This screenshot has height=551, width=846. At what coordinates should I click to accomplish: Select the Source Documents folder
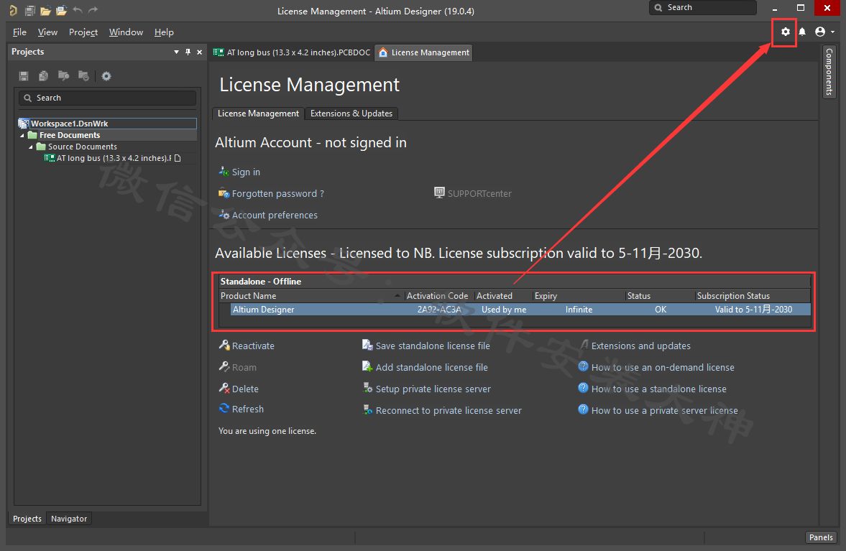[x=83, y=147]
